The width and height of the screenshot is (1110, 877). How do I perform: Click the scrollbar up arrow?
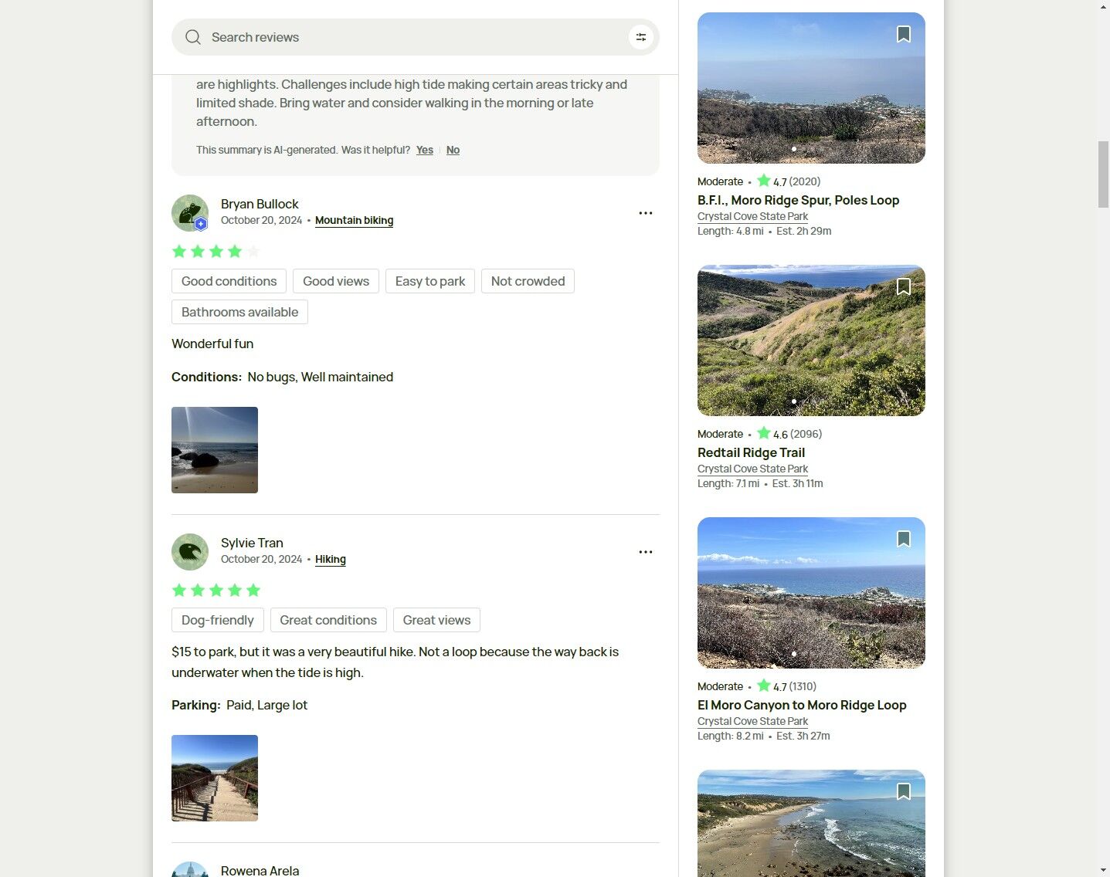pos(1103,7)
